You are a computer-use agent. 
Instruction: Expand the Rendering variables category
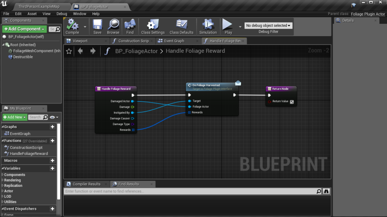point(12,180)
